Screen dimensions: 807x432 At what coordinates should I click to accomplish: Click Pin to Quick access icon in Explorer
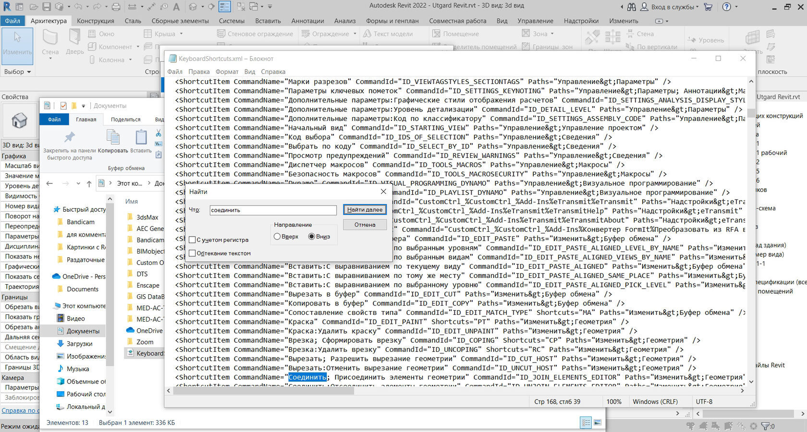pyautogui.click(x=70, y=138)
